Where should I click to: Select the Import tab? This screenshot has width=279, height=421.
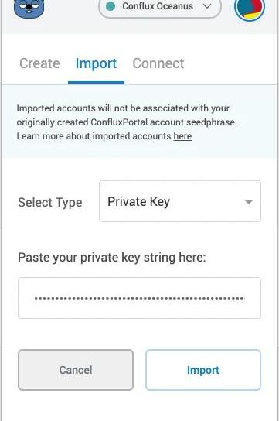click(96, 63)
